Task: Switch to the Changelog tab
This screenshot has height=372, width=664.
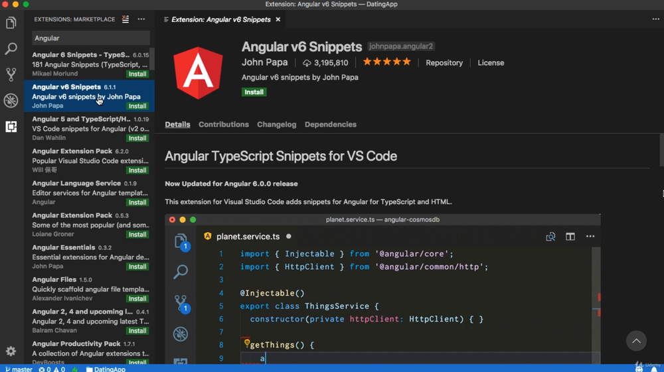Action: click(x=276, y=124)
